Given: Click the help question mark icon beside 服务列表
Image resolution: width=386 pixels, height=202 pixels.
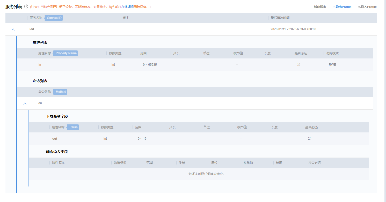Looking at the screenshot, I should [26, 7].
